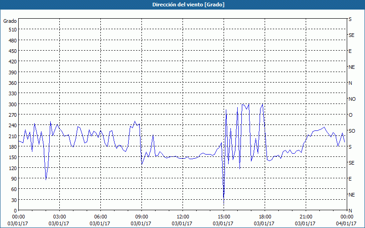Click the 300 y-axis value

pyautogui.click(x=13, y=104)
